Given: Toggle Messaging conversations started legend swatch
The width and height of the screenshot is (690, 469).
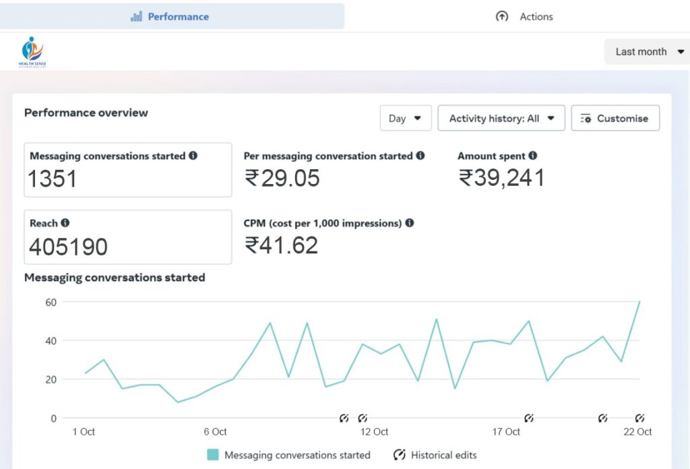Looking at the screenshot, I should click(213, 455).
